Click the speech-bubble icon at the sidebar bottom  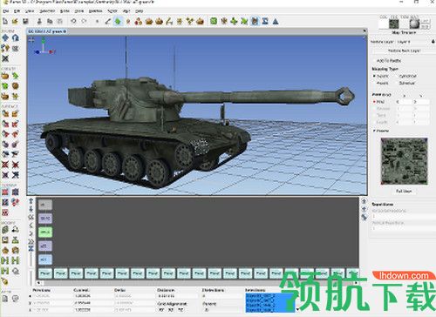pyautogui.click(x=16, y=299)
